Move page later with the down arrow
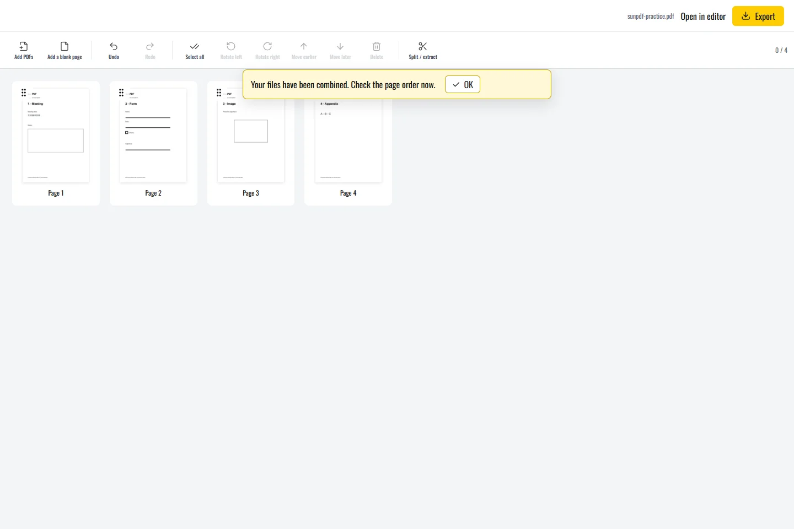The image size is (794, 529). [x=340, y=46]
